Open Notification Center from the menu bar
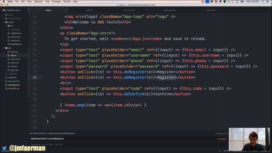 [x=268, y=2]
